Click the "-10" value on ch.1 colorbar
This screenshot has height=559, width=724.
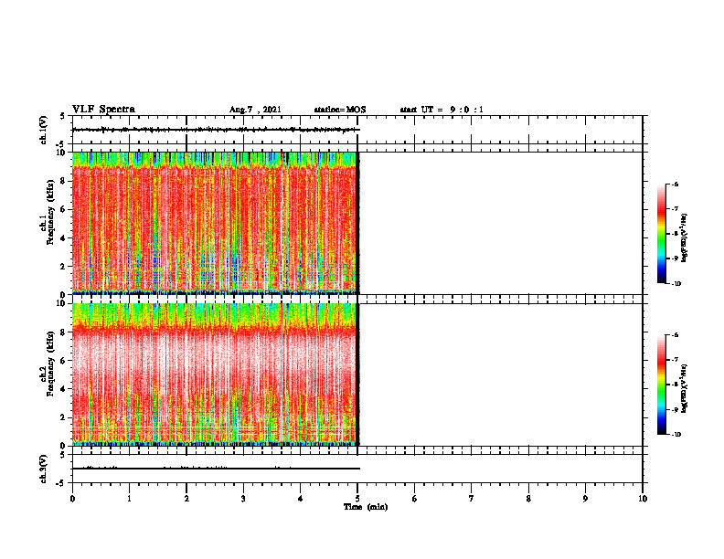pyautogui.click(x=676, y=284)
